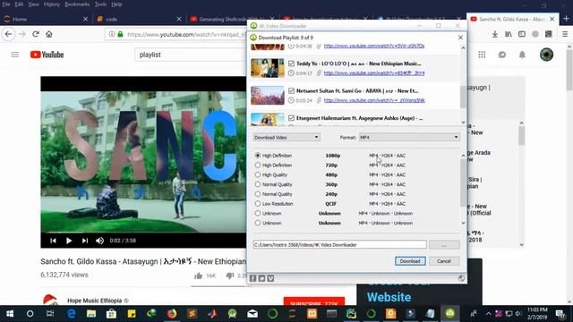Select High Definition 1080p option
The height and width of the screenshot is (322, 573).
click(258, 156)
